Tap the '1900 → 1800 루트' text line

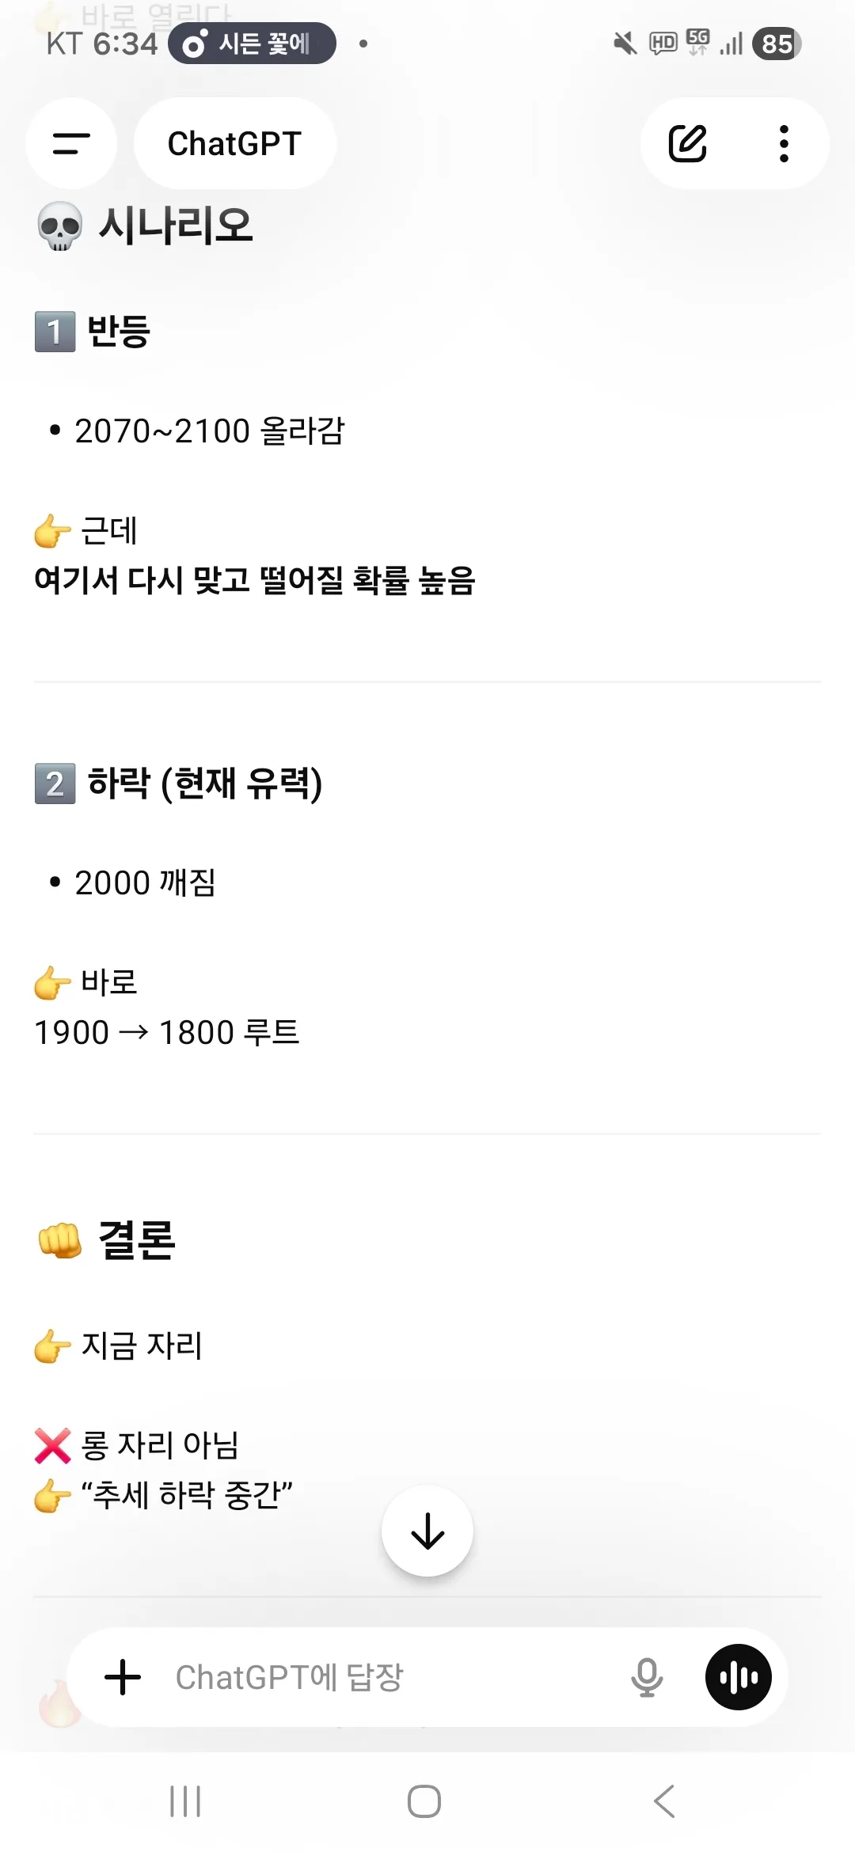click(167, 1033)
